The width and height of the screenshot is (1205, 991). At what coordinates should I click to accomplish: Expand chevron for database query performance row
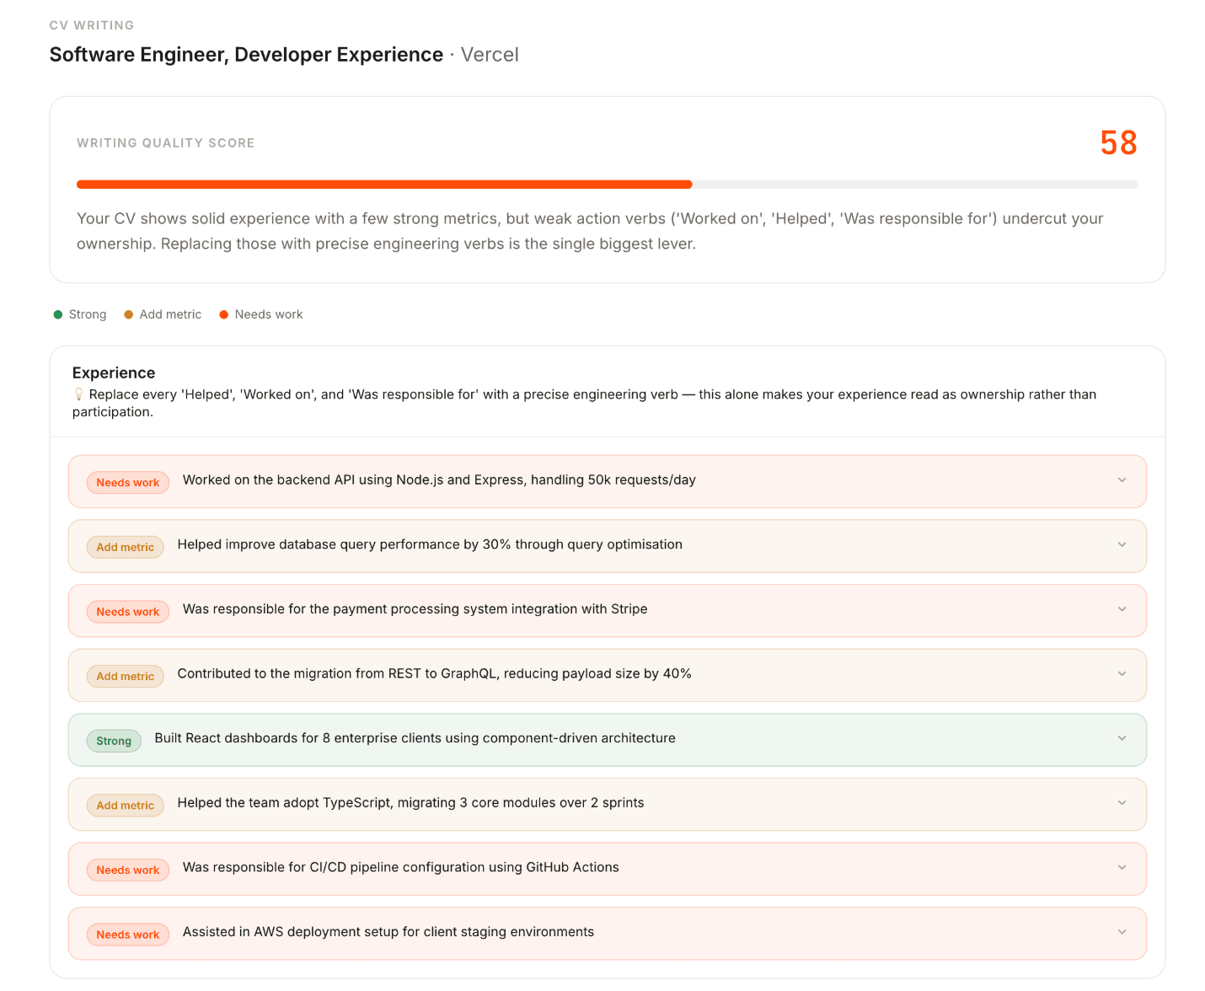pos(1122,545)
